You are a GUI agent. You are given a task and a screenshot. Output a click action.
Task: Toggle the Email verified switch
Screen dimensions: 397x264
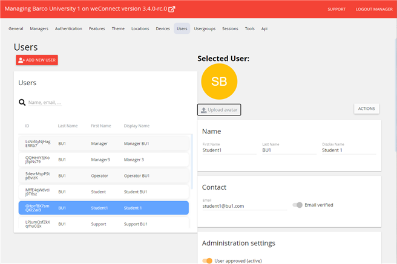pyautogui.click(x=297, y=205)
